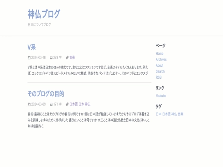Click the date text 2024-03-18
Image resolution: width=223 pixels, height=167 pixels.
click(38, 57)
